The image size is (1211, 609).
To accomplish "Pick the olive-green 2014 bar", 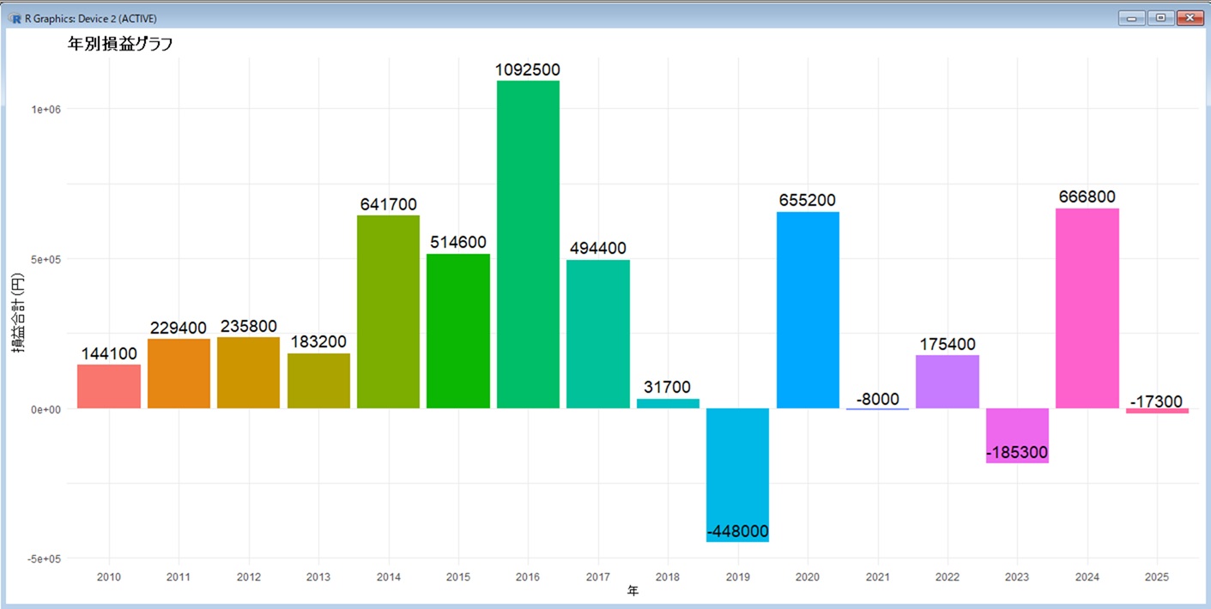I will [x=388, y=311].
